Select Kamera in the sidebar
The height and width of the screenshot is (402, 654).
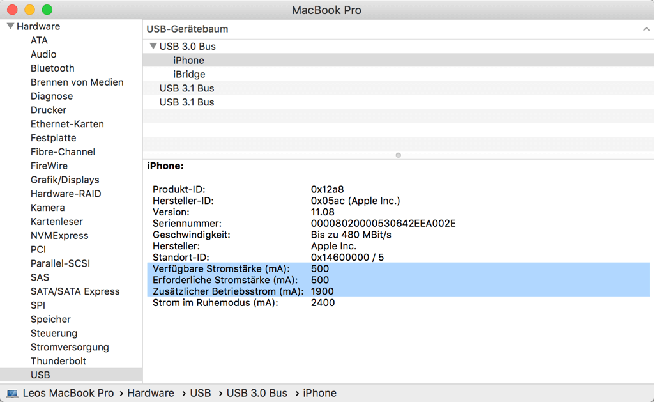click(47, 208)
